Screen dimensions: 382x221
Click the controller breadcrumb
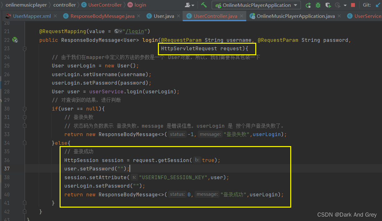(65, 5)
